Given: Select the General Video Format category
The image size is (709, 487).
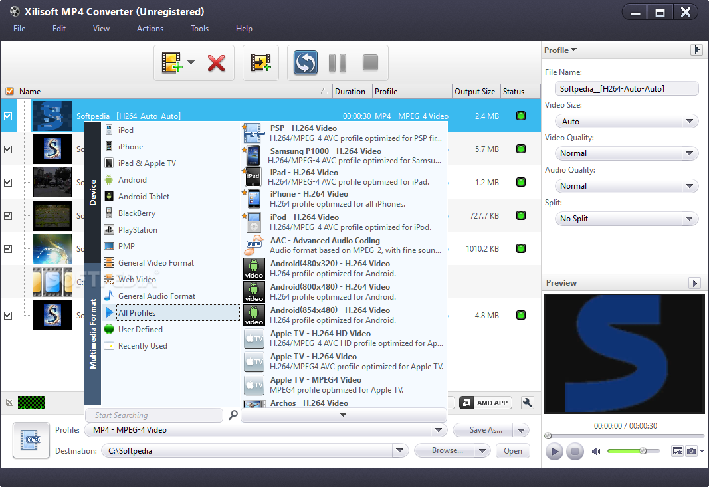Looking at the screenshot, I should coord(171,262).
